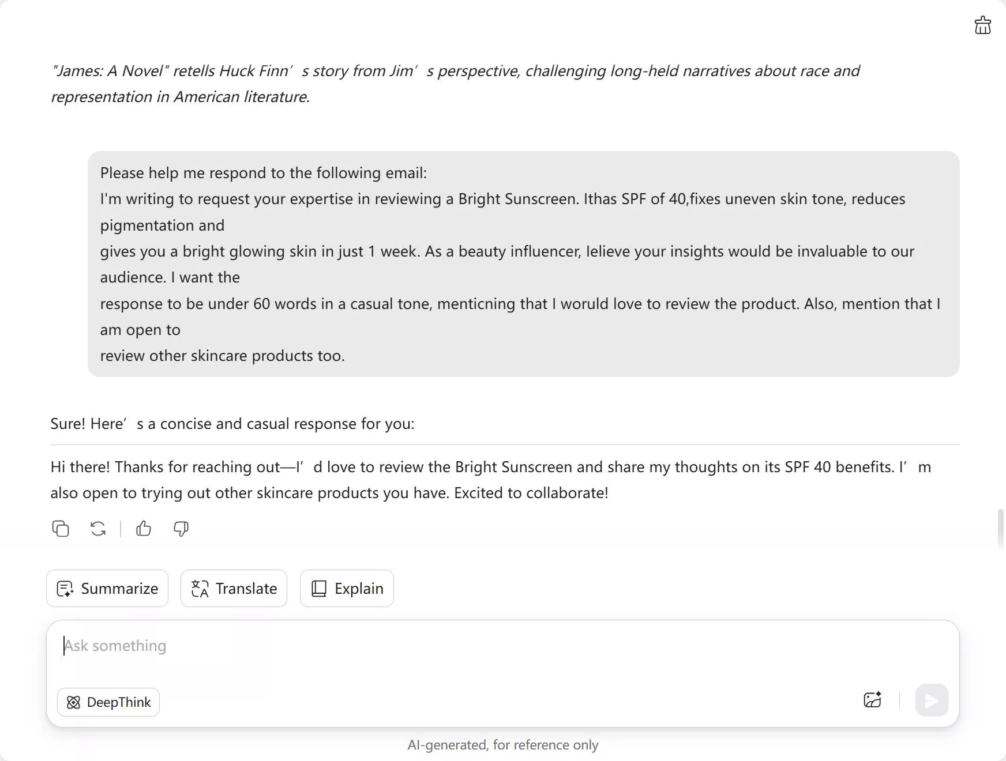The width and height of the screenshot is (1006, 761).
Task: Toggle DeepThink mode
Action: [x=108, y=702]
